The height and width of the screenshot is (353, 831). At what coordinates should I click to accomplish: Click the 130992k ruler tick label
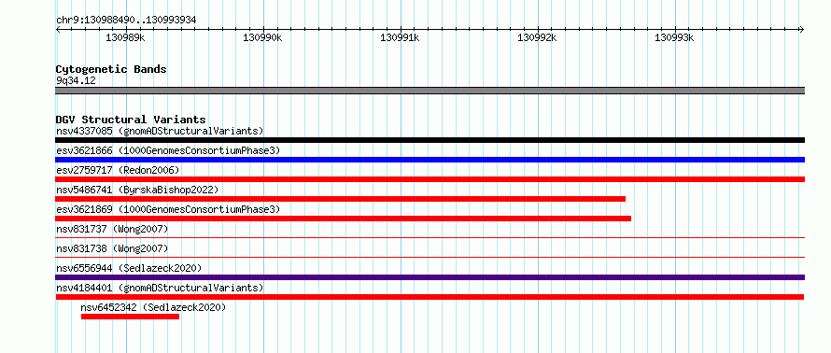[538, 37]
